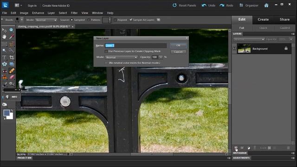The image size is (297, 167).
Task: Click the Background layer lock icon
Action: tap(286, 48)
